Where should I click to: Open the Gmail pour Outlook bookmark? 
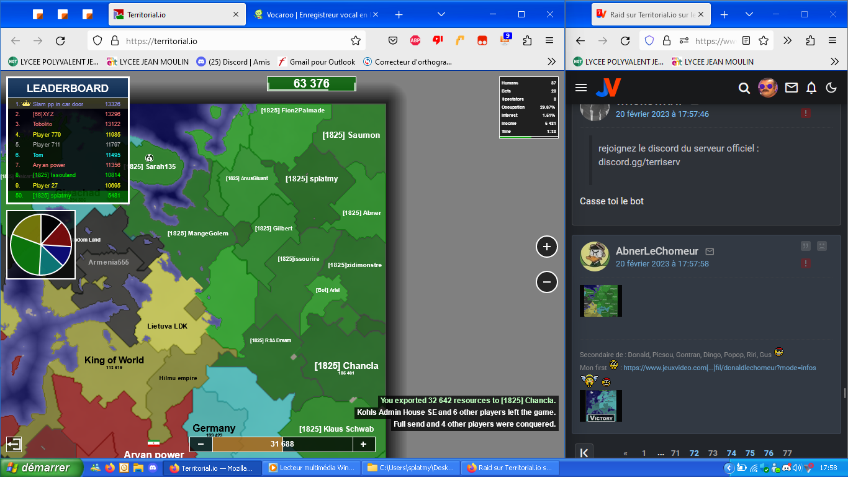(317, 61)
